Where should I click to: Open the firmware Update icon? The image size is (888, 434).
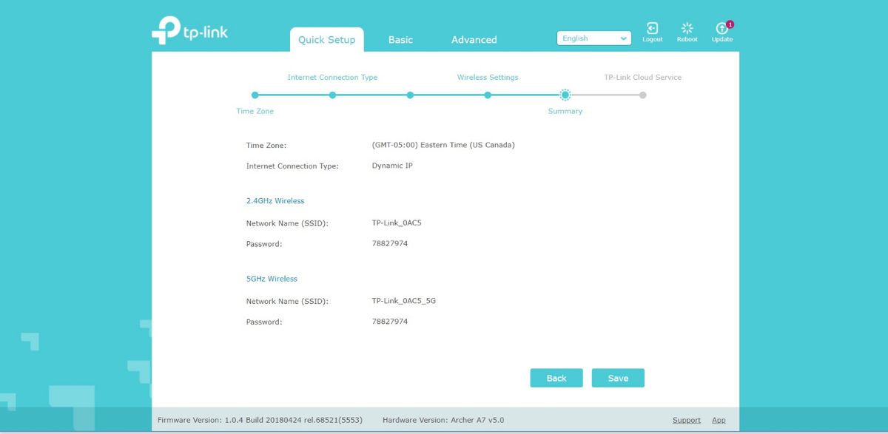[x=721, y=31]
